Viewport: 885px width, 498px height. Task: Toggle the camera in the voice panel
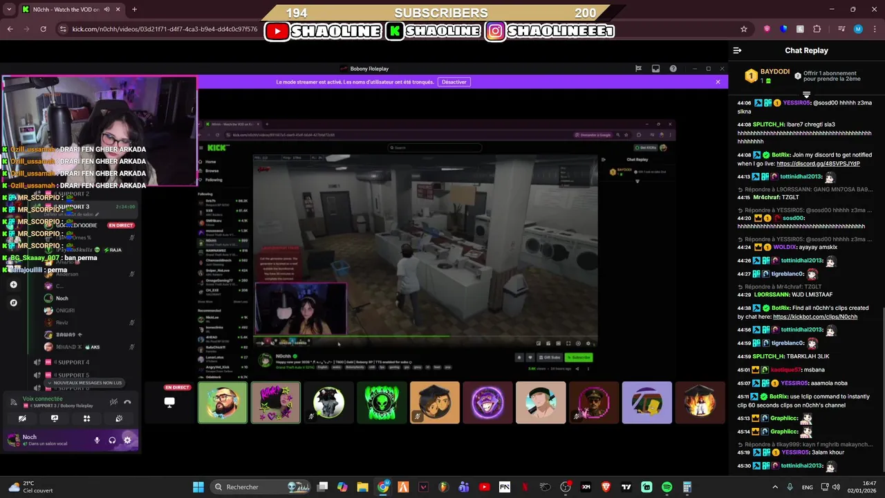(x=22, y=418)
